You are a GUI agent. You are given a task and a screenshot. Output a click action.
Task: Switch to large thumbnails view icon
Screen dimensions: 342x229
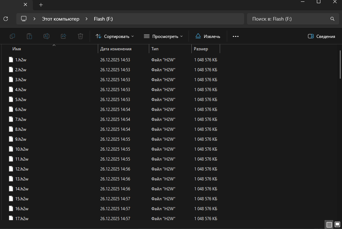(x=337, y=224)
